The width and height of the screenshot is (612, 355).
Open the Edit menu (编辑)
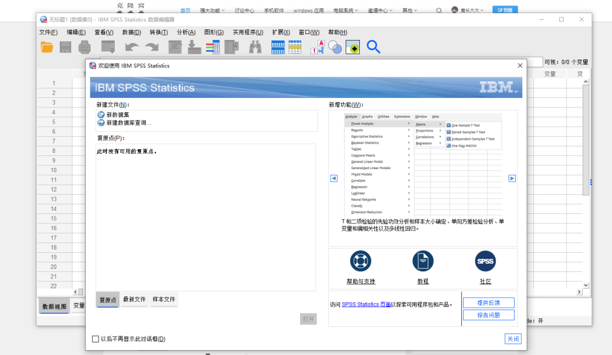pyautogui.click(x=76, y=32)
